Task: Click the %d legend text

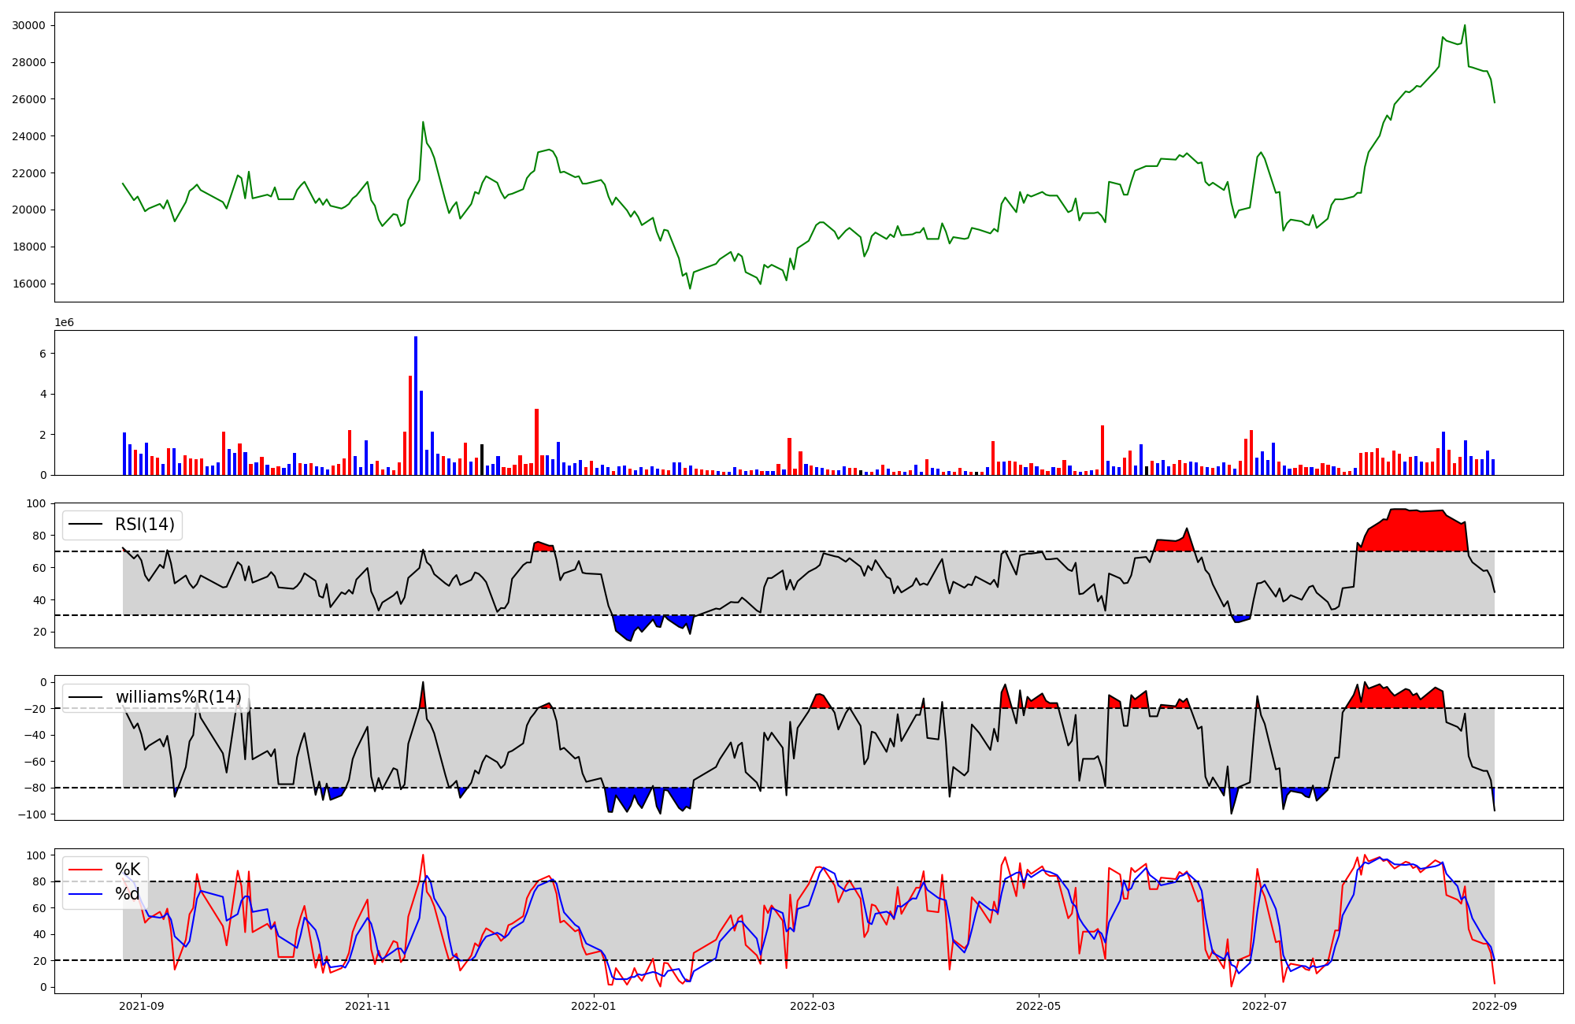Action: point(128,894)
